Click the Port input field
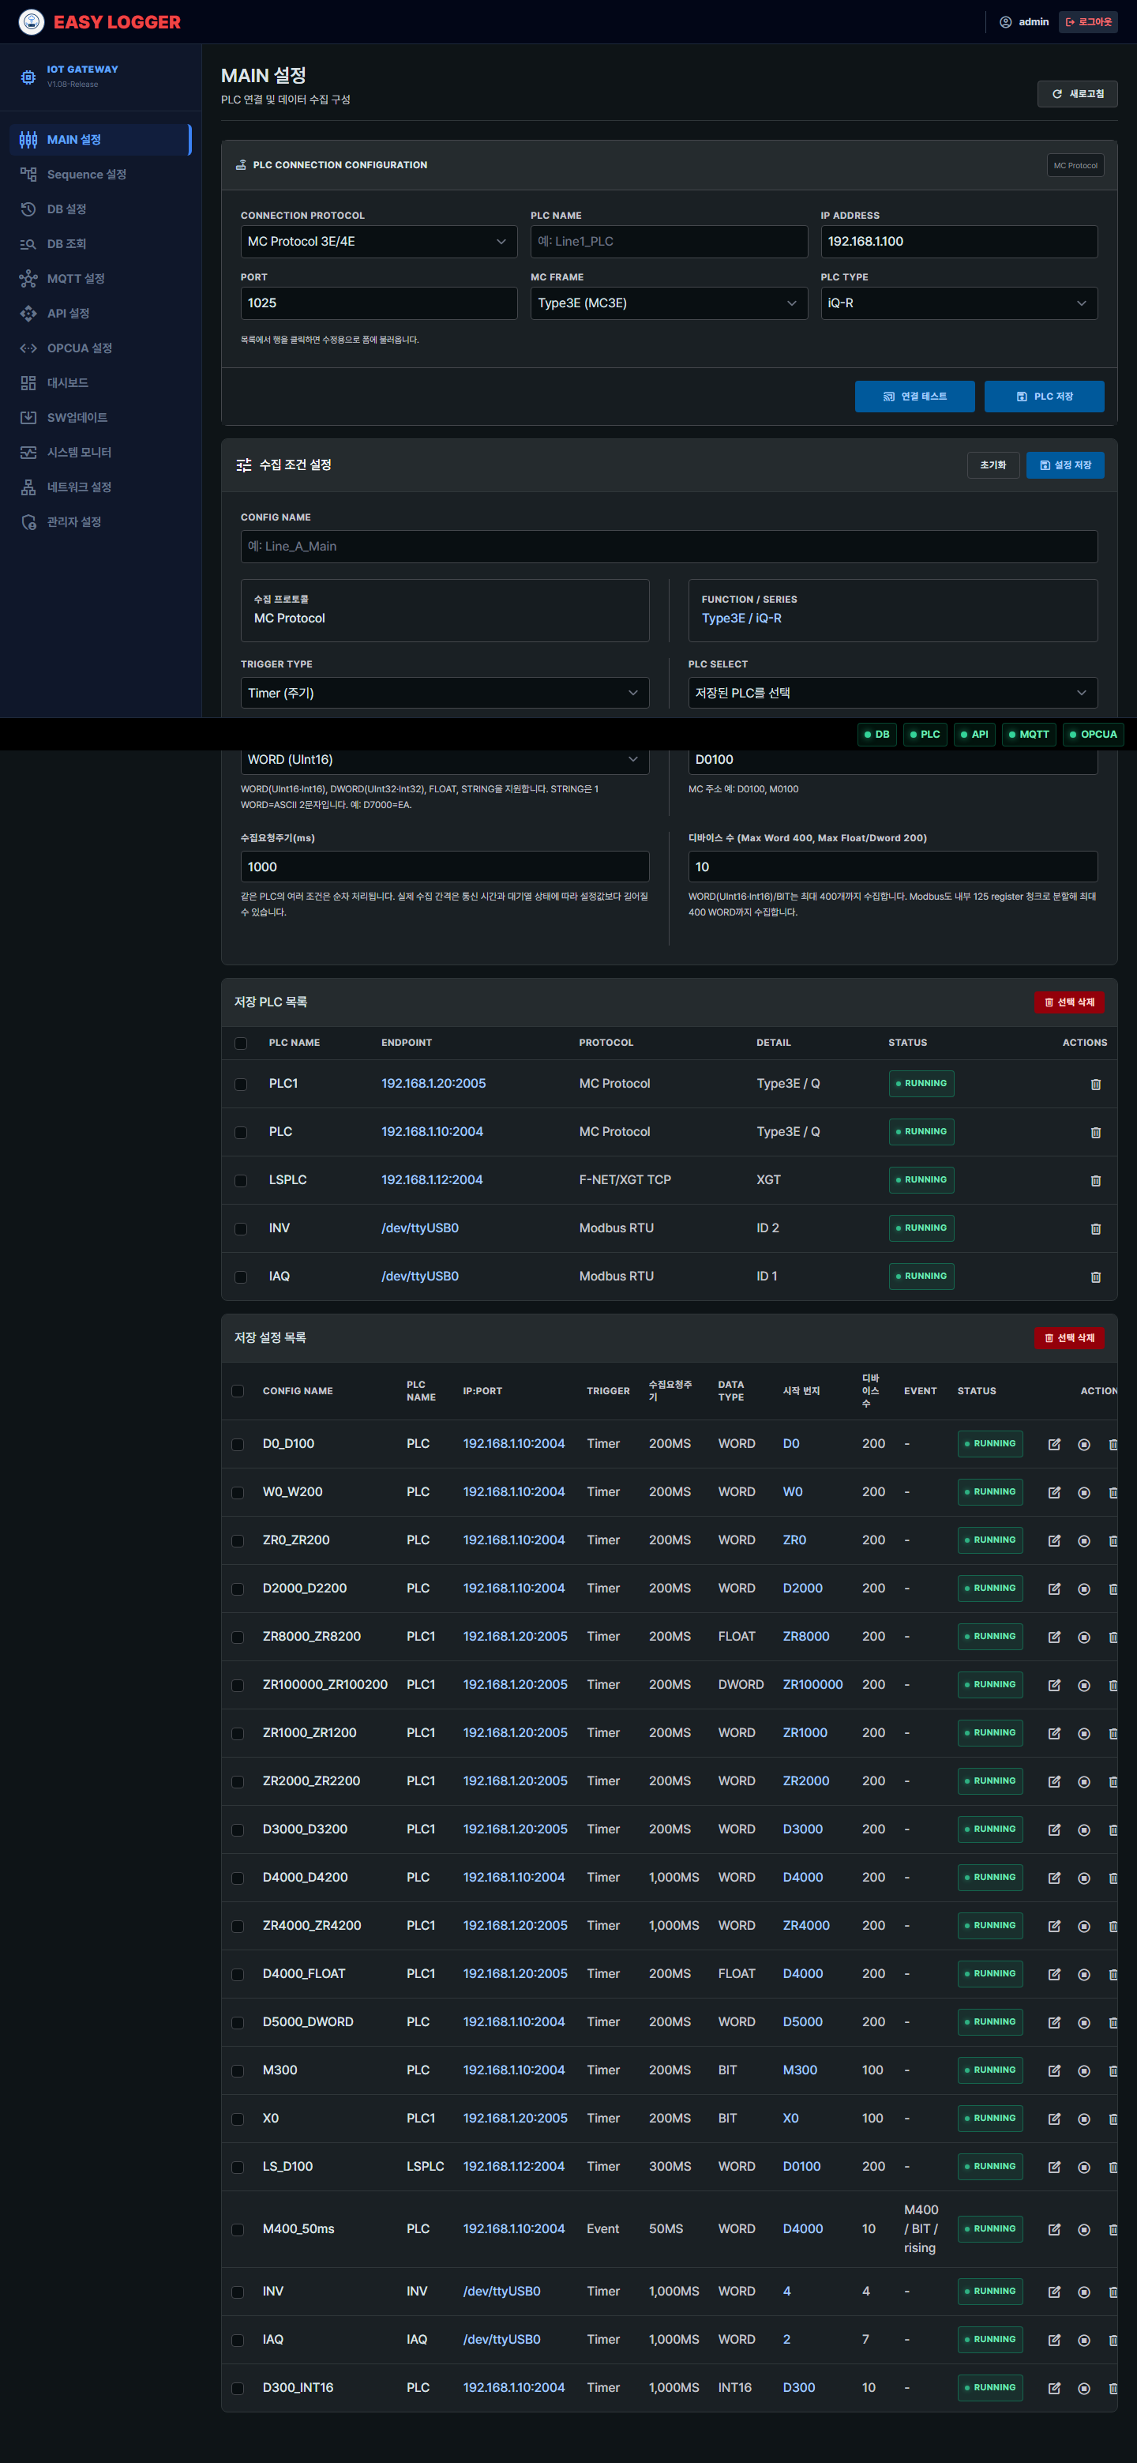Viewport: 1137px width, 2463px height. coord(378,303)
